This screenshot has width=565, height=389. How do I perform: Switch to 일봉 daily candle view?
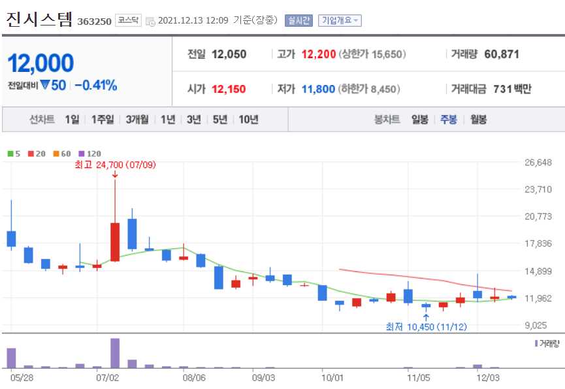420,120
